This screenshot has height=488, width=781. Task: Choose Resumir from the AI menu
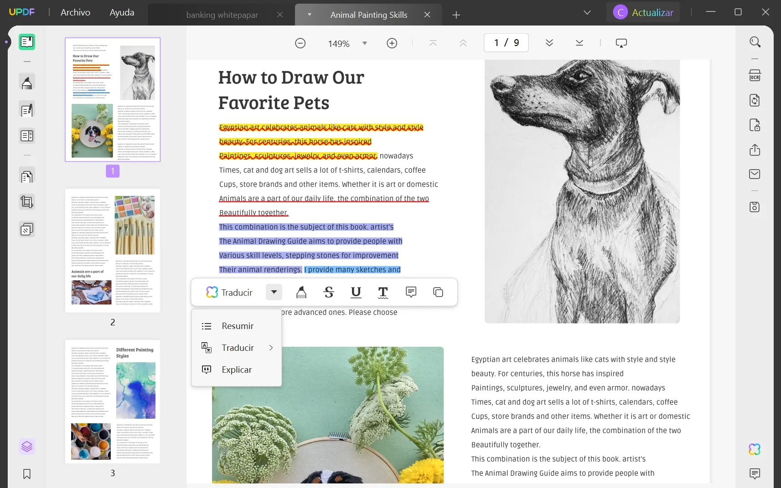237,326
